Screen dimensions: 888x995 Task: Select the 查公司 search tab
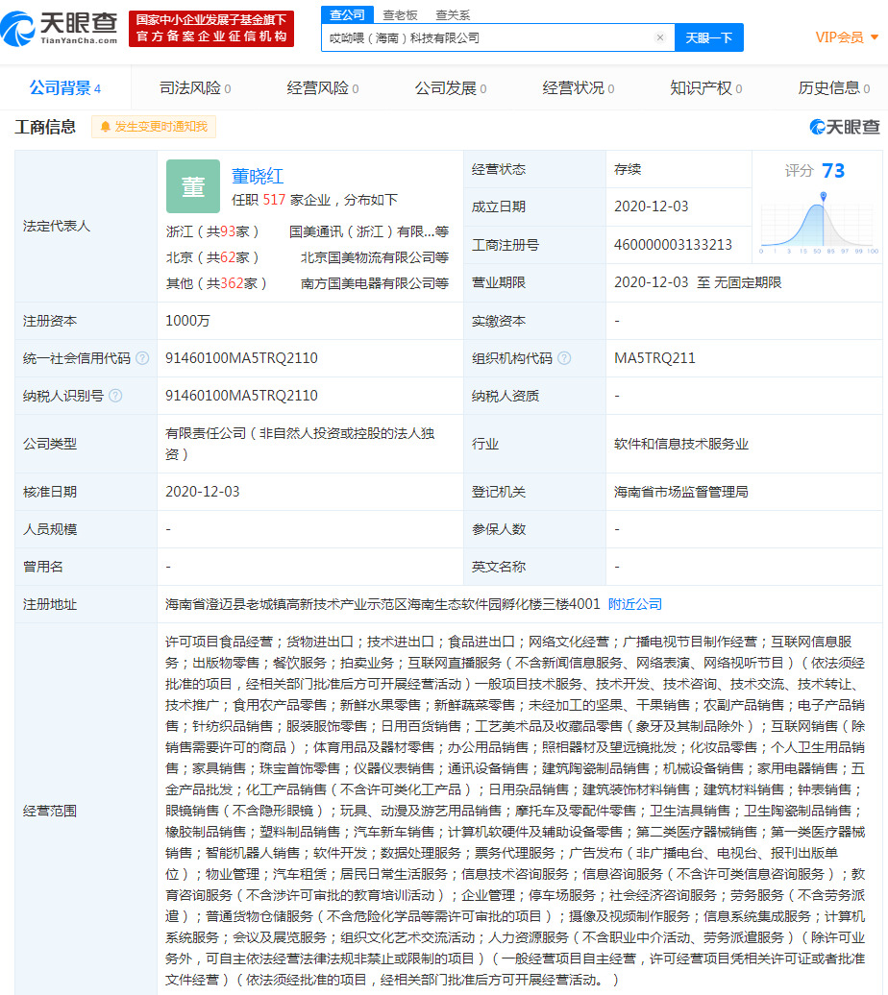(x=347, y=14)
